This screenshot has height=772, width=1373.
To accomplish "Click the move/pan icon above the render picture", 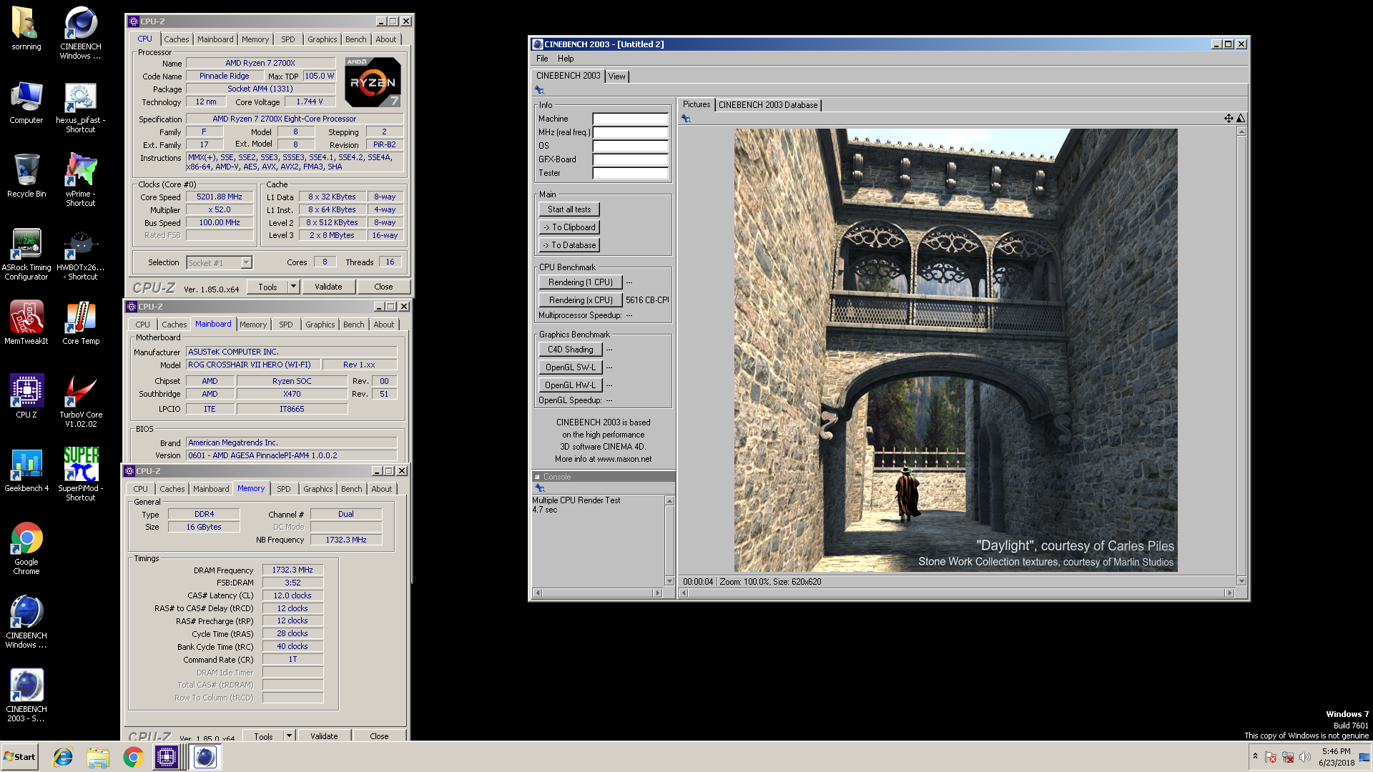I will click(1229, 118).
